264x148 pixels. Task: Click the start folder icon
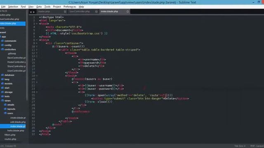2,88
